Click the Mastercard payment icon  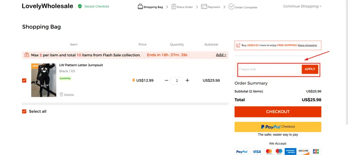(269, 152)
